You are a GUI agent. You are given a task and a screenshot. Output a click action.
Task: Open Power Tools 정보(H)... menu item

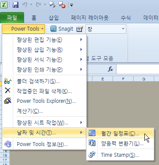[44, 144]
